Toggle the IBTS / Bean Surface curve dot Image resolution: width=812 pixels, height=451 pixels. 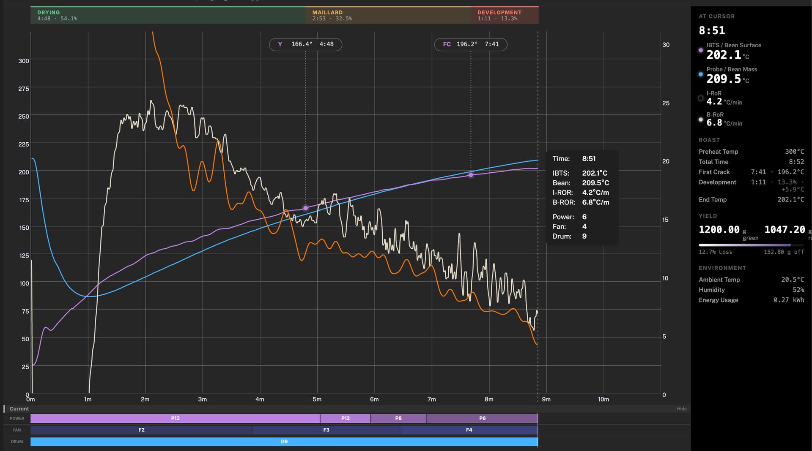[x=701, y=50]
